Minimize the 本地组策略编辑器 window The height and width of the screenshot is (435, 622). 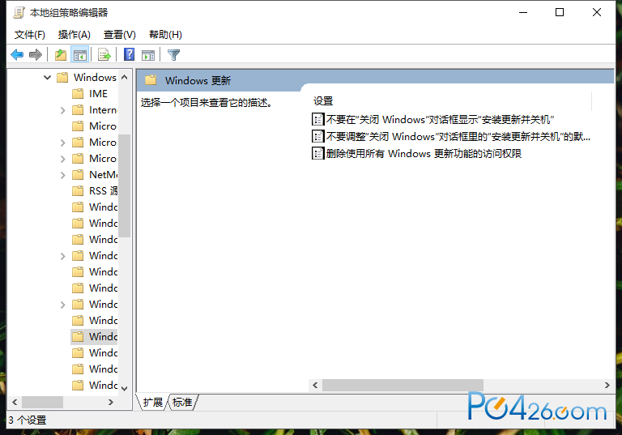coord(523,12)
